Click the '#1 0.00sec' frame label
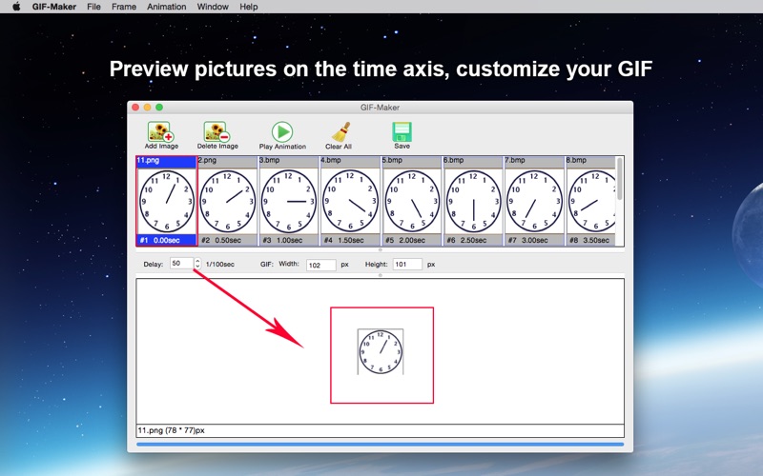Screen dimensions: 763x476 [159, 240]
